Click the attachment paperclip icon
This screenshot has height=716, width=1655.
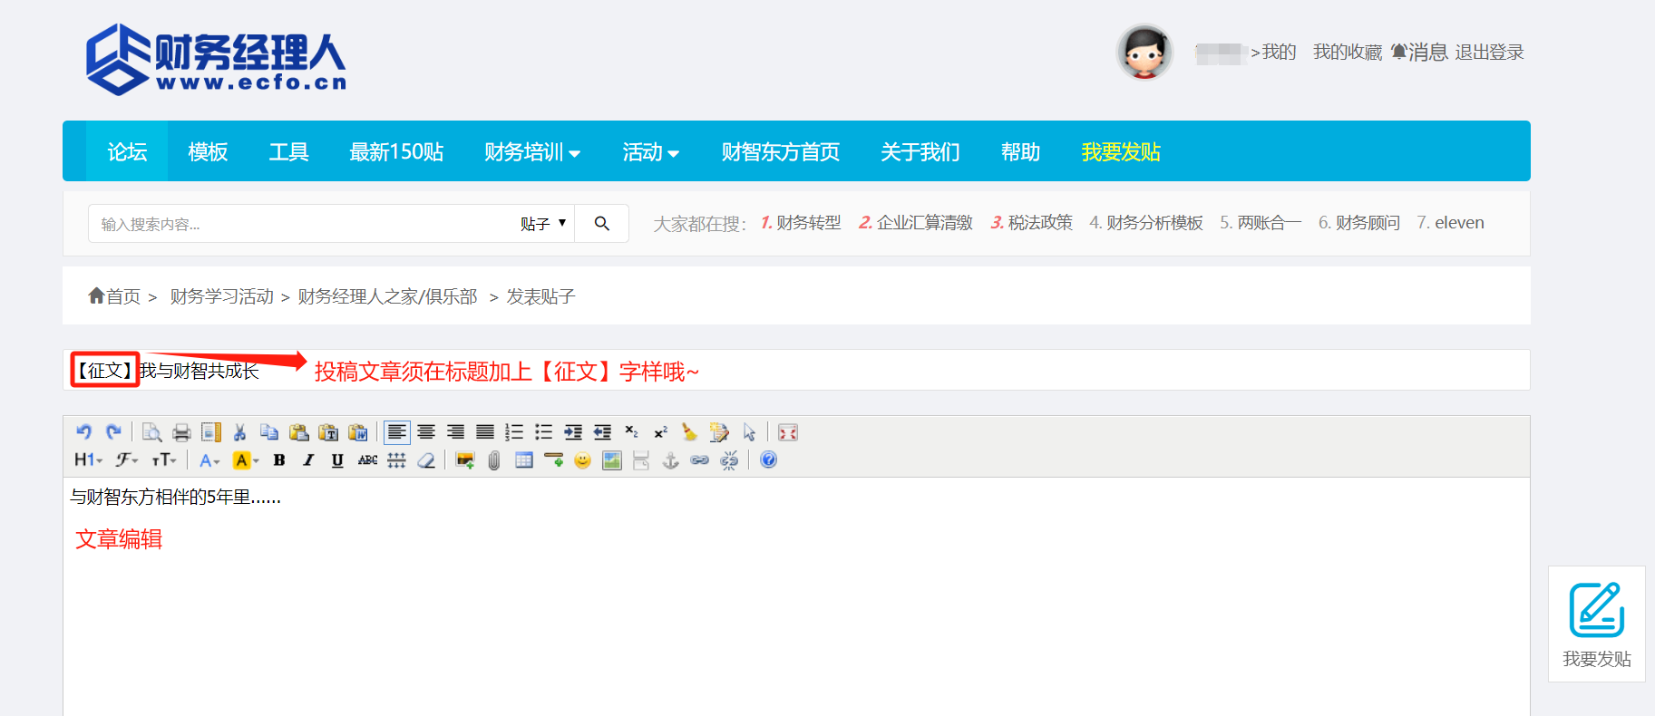coord(493,460)
